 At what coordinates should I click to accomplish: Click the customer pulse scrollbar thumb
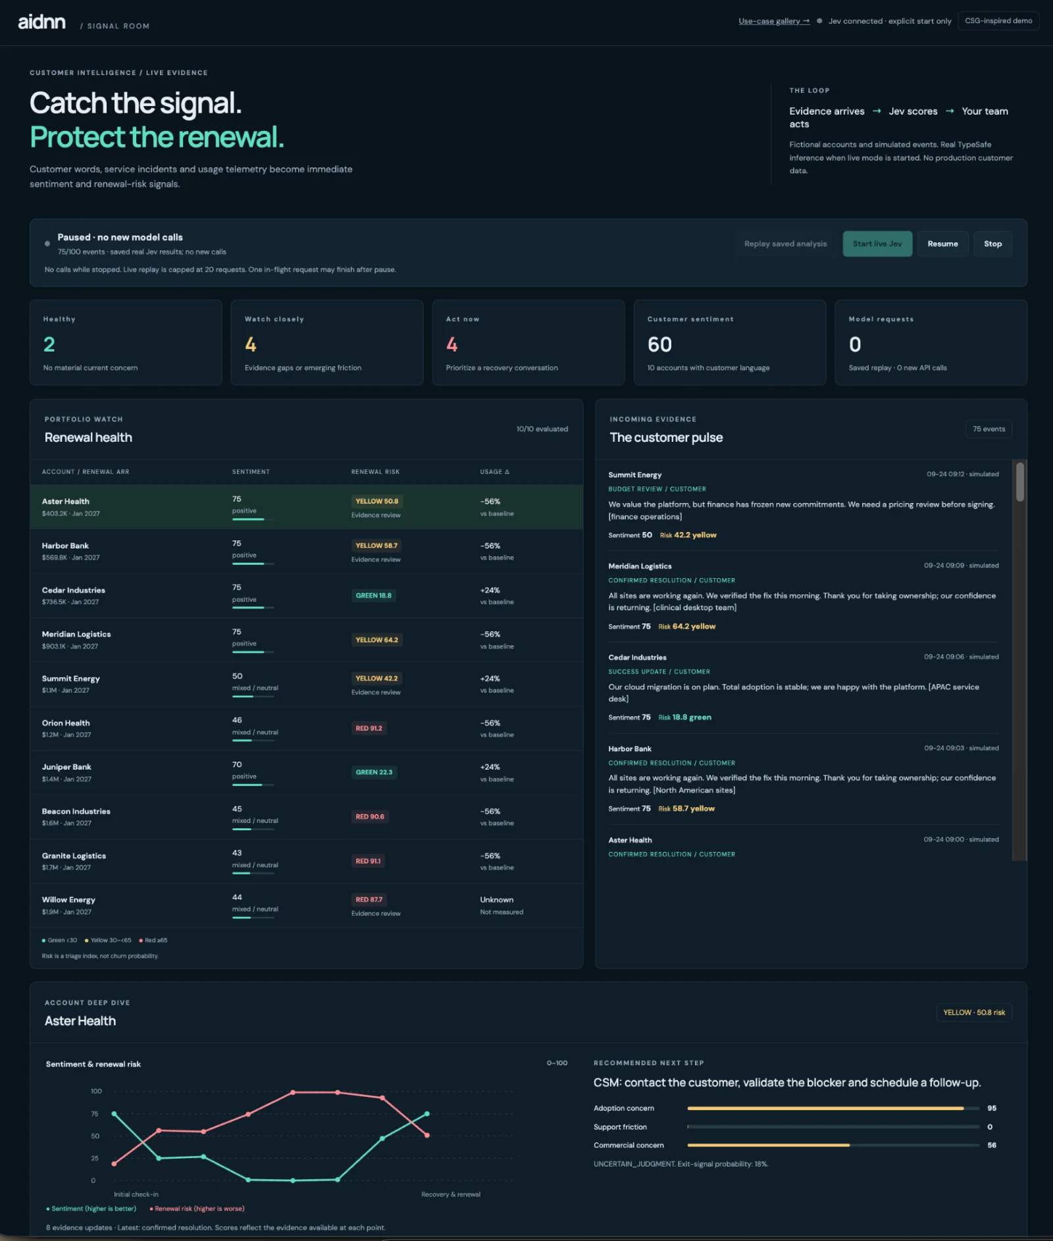click(1019, 482)
